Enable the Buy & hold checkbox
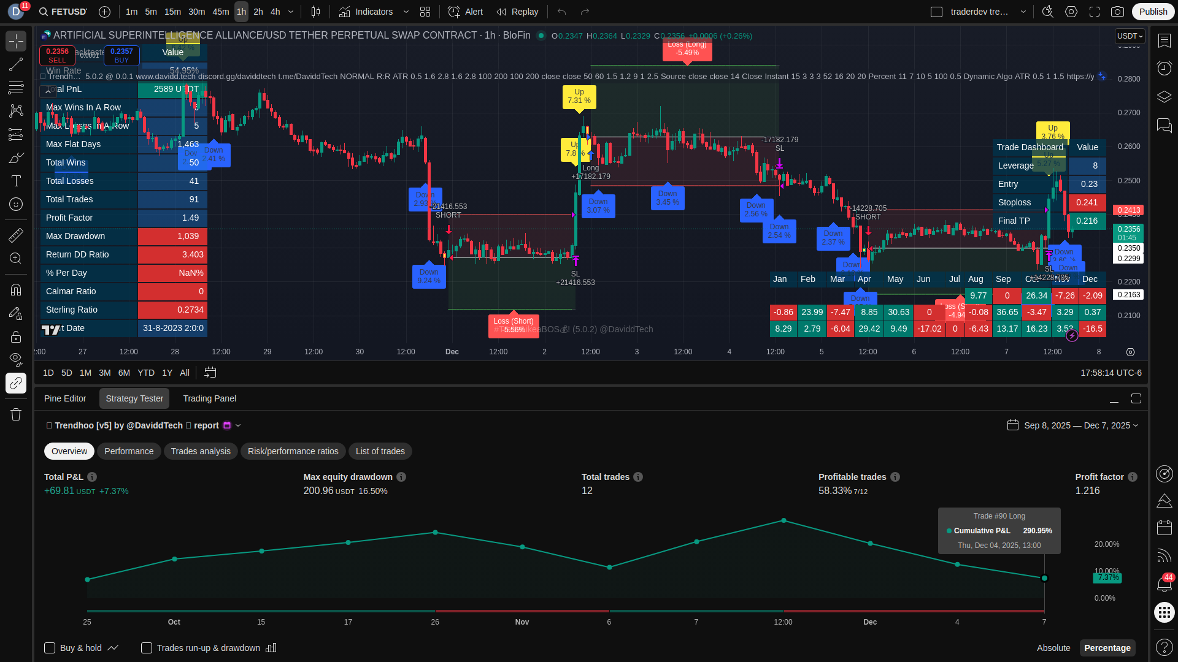The height and width of the screenshot is (662, 1178). pos(50,648)
